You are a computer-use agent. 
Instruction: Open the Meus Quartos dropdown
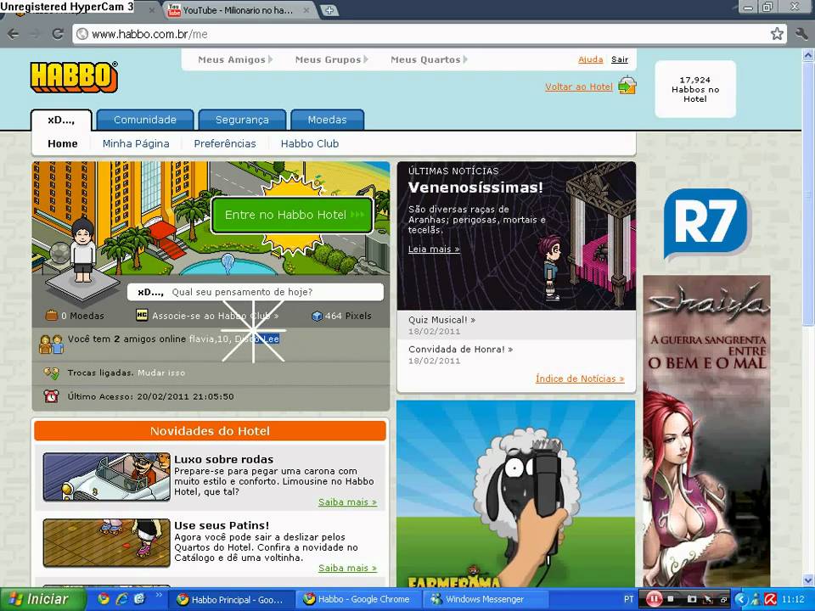pyautogui.click(x=429, y=59)
